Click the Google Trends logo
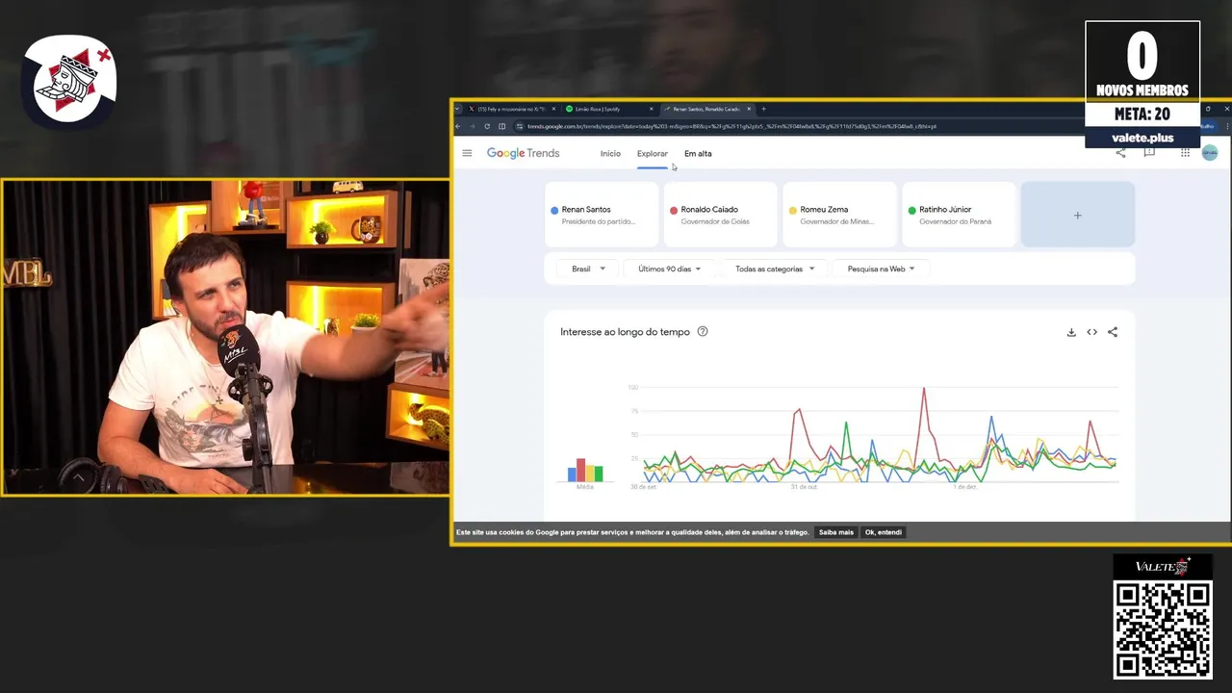The height and width of the screenshot is (693, 1232). click(523, 153)
